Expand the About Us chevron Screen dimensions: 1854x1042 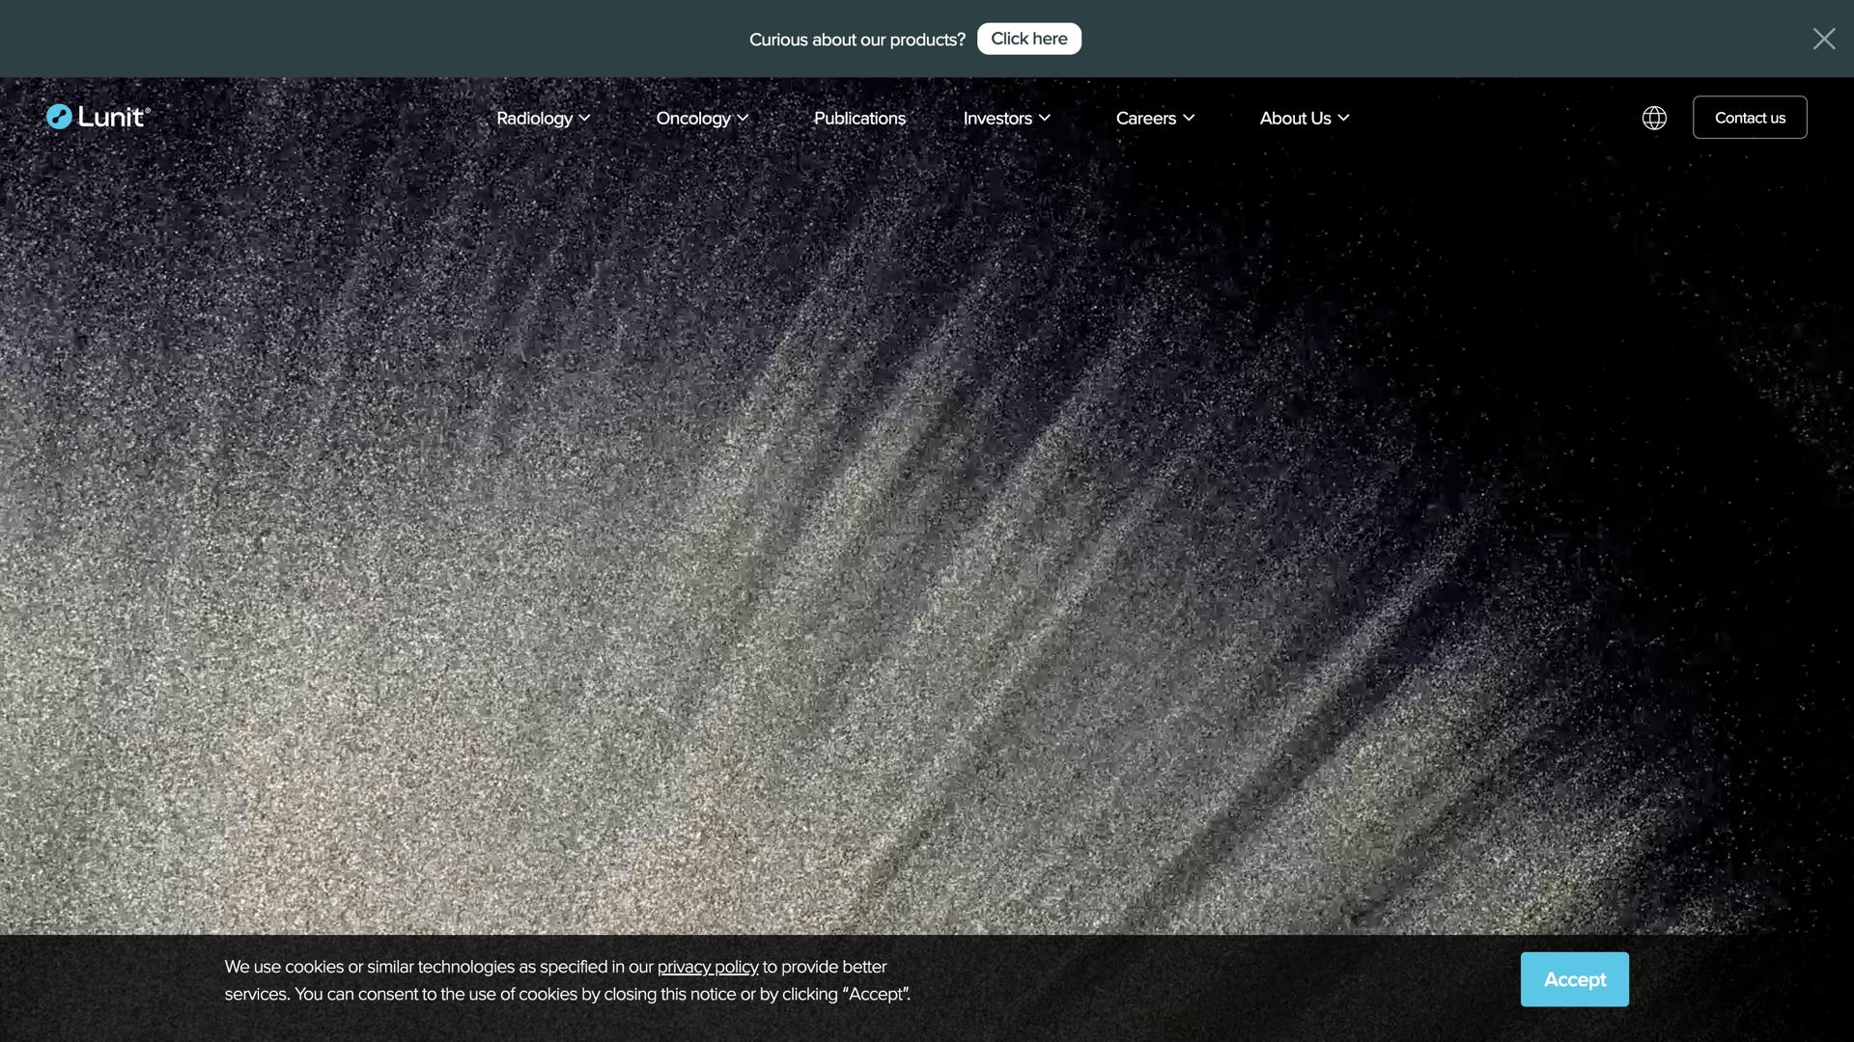[x=1343, y=118]
